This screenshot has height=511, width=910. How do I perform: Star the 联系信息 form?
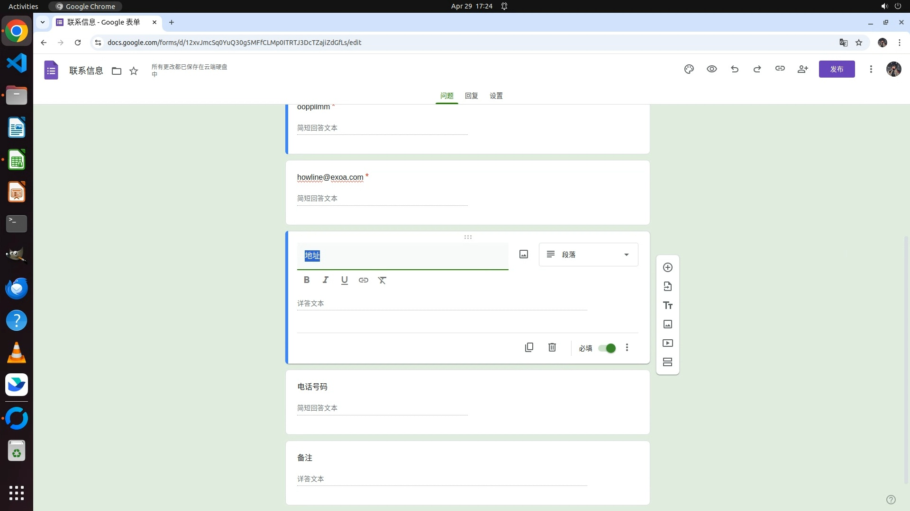(134, 71)
